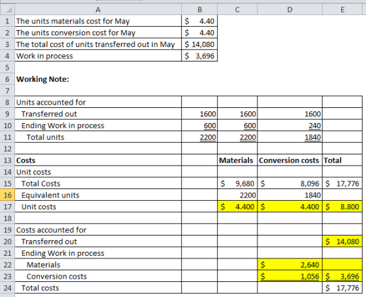The image size is (366, 297).
Task: Click the 'Units accounted for' cell
Action: pyautogui.click(x=98, y=102)
